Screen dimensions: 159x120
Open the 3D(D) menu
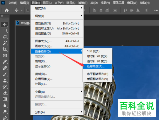[x=94, y=3]
